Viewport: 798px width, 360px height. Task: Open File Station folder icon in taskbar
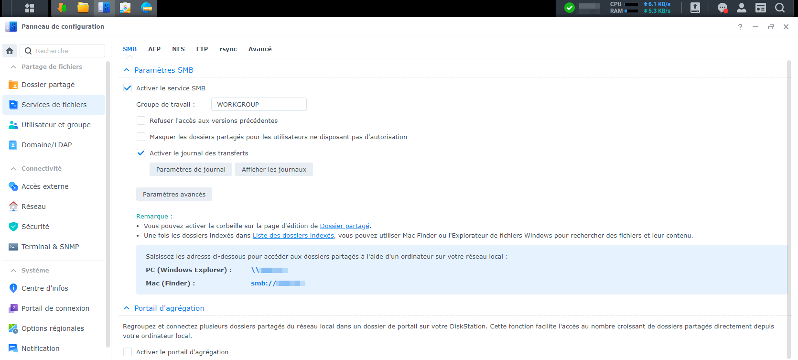click(83, 8)
